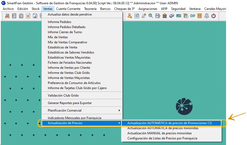
Task: Select Generar Reportes para Exportar
Action: point(70,103)
